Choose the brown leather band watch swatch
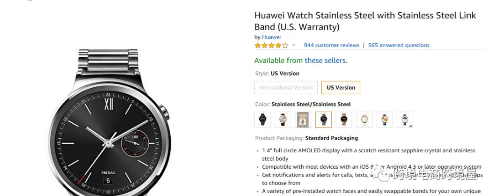 [x=283, y=120]
